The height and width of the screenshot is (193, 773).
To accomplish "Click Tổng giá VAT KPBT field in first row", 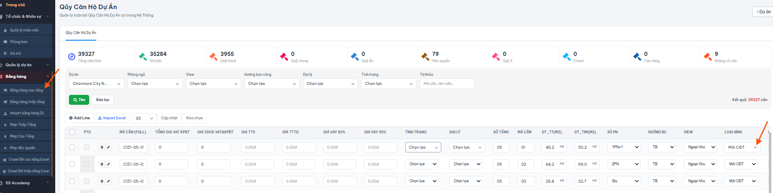I will (171, 147).
